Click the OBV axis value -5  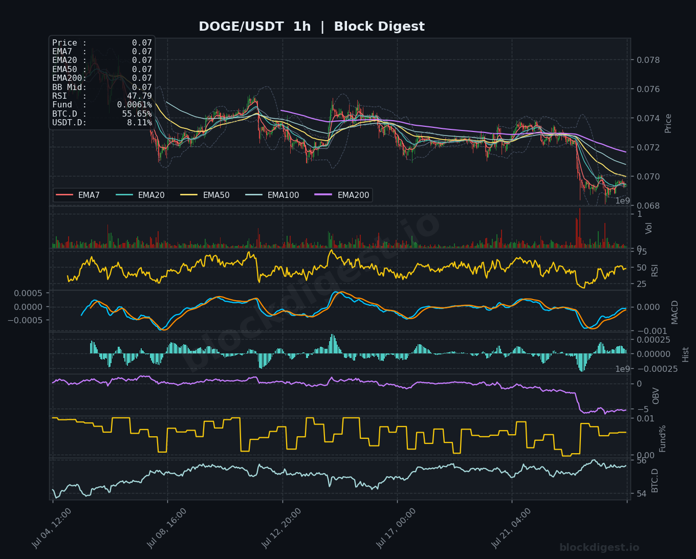point(643,409)
